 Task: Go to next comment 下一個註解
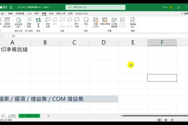pyautogui.click(x=70, y=22)
